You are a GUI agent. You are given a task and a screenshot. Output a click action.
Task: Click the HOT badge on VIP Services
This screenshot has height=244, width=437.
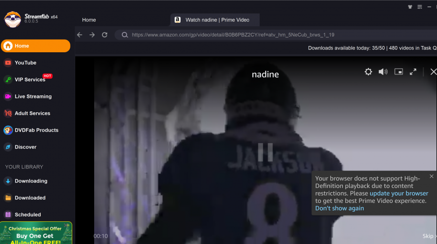click(x=48, y=76)
